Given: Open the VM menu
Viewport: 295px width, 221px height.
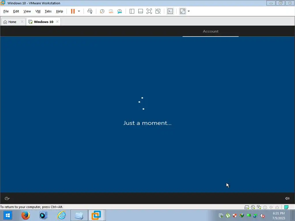Looking at the screenshot, I should coord(38,11).
